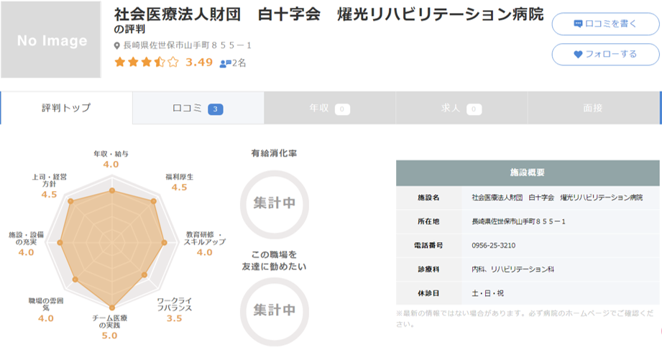Image resolution: width=662 pixels, height=347 pixels.
Task: Click the reviewer count icon near 2名
Action: pos(226,63)
